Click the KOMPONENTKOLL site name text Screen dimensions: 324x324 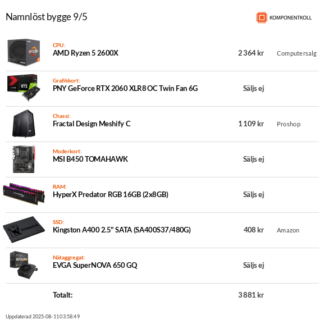[290, 18]
